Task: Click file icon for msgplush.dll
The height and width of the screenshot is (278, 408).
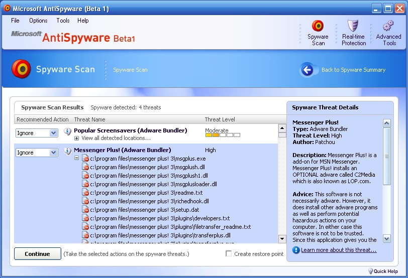Action: (x=85, y=167)
